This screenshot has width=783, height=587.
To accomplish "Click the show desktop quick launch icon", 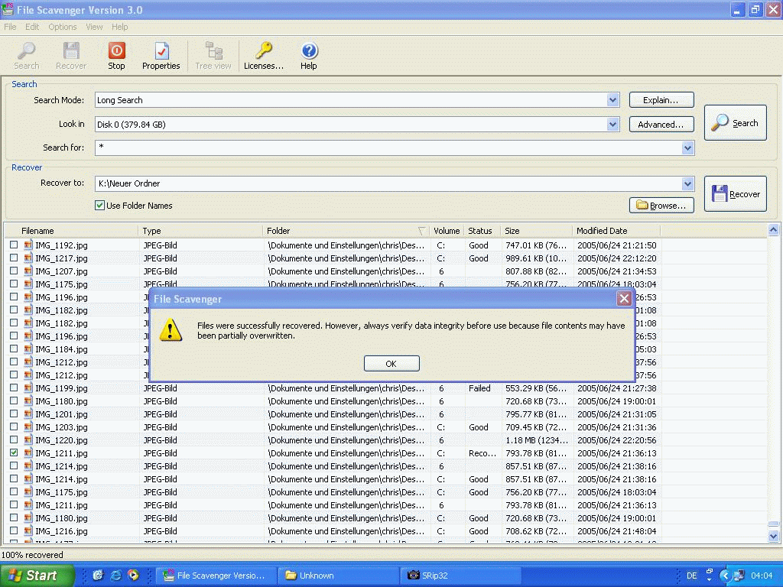I will click(98, 575).
